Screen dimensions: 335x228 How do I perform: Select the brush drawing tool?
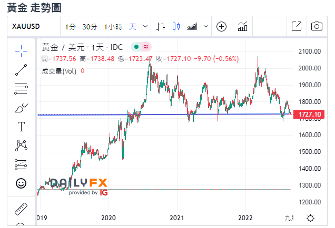[21, 108]
